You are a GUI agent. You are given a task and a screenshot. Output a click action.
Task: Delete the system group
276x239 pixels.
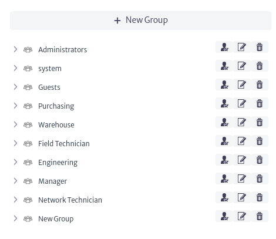(260, 66)
